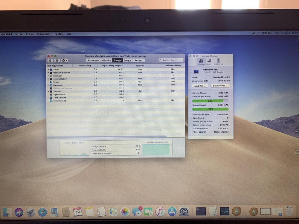This screenshot has width=299, height=224.
Task: Click the process info (i) button
Action: [x=57, y=60]
